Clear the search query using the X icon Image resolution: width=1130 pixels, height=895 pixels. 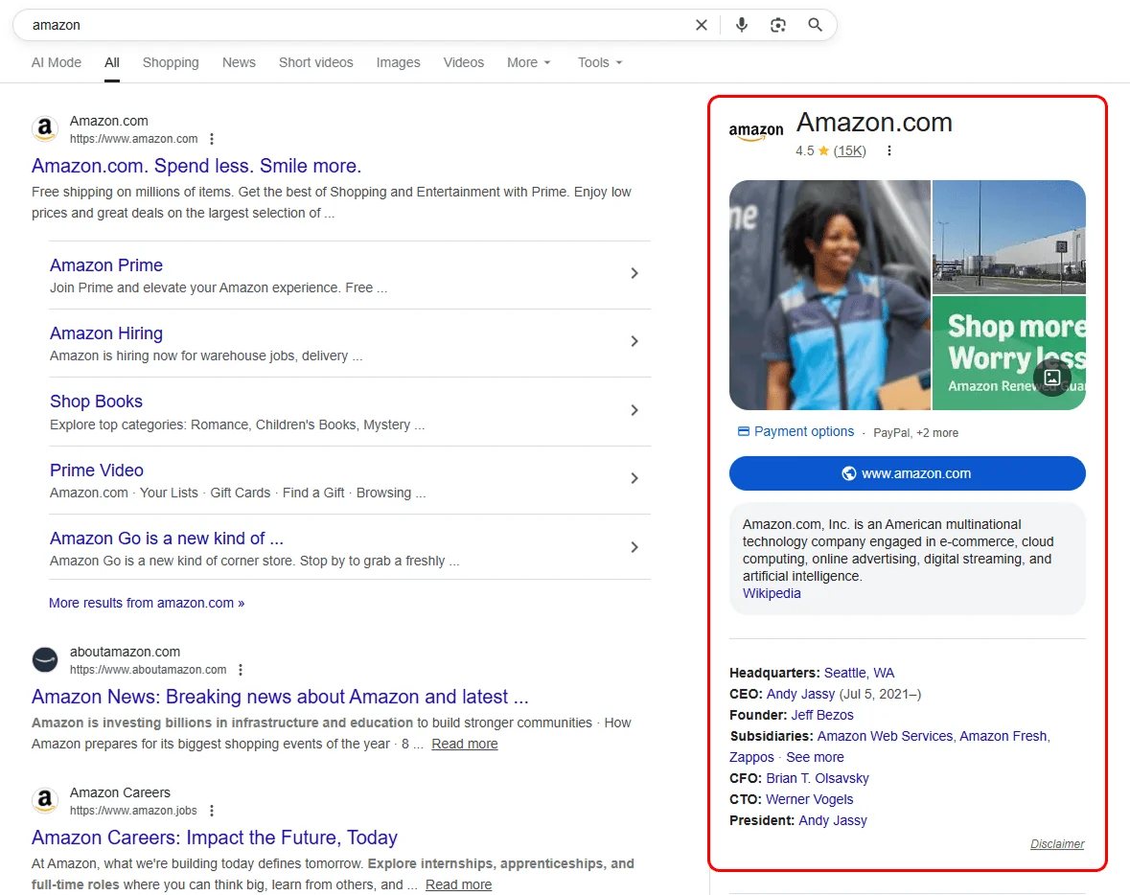pos(701,25)
